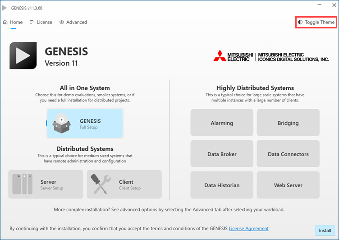Click the Home house icon
Image resolution: width=339 pixels, height=240 pixels.
click(5, 22)
